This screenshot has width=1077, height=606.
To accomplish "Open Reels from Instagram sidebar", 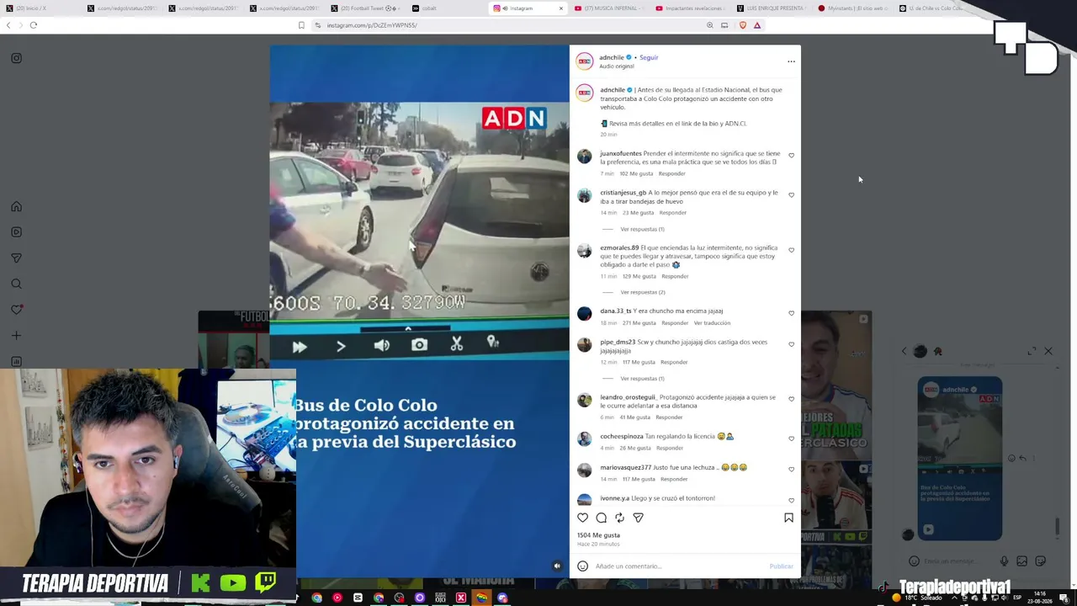I will tap(16, 232).
